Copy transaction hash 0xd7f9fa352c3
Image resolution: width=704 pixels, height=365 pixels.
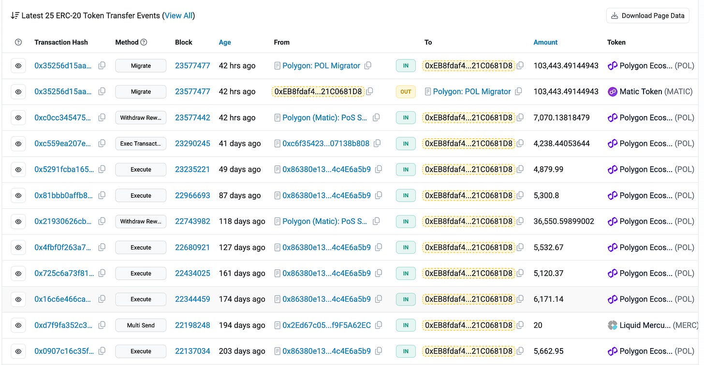pyautogui.click(x=102, y=325)
